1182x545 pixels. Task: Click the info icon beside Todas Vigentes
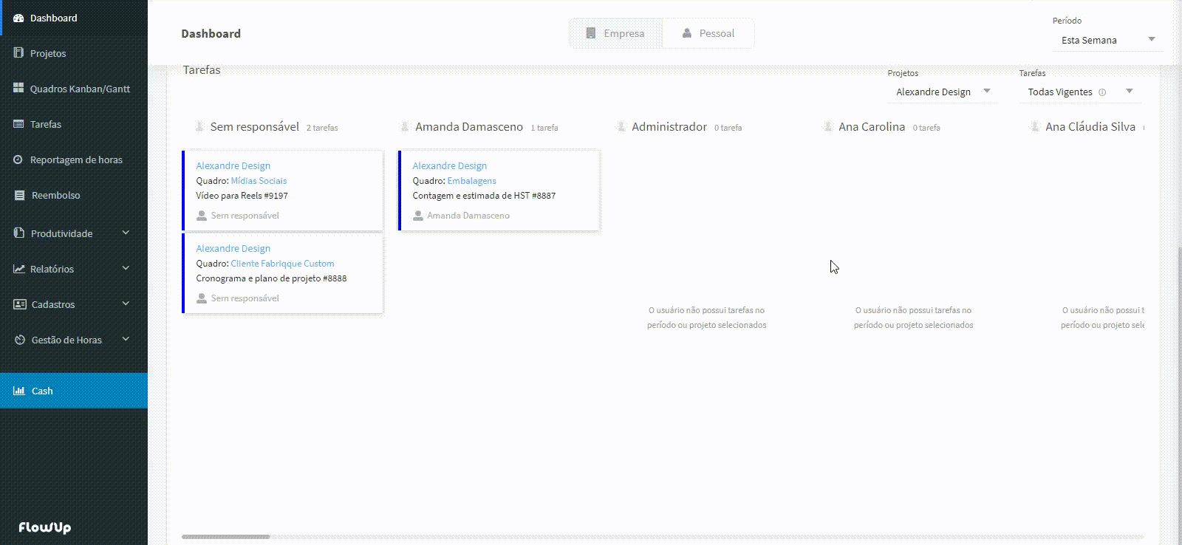click(1102, 92)
